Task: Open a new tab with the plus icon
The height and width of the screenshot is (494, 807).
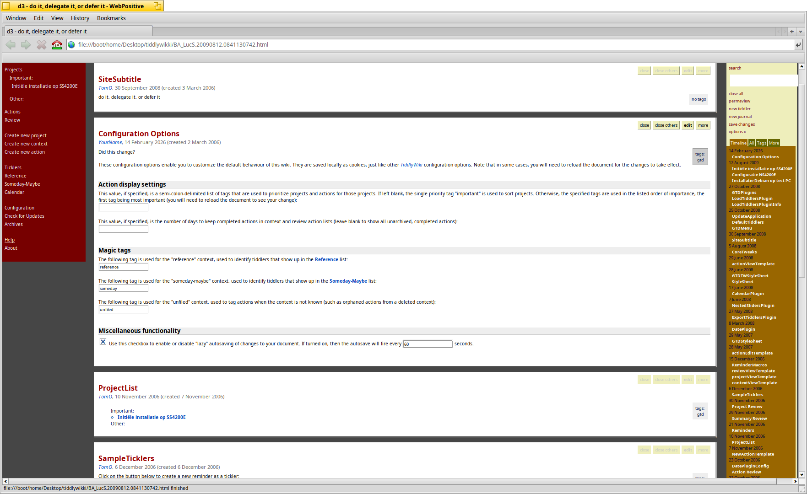Action: 792,32
